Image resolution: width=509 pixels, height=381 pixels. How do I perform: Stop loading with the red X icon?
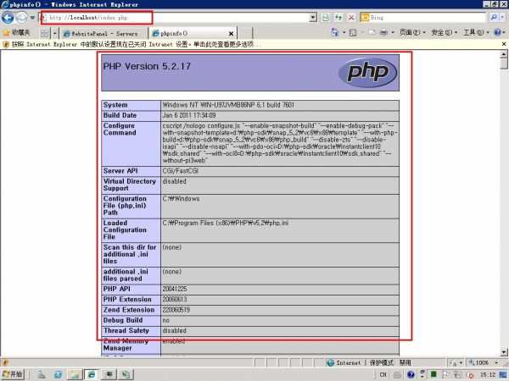(x=351, y=18)
